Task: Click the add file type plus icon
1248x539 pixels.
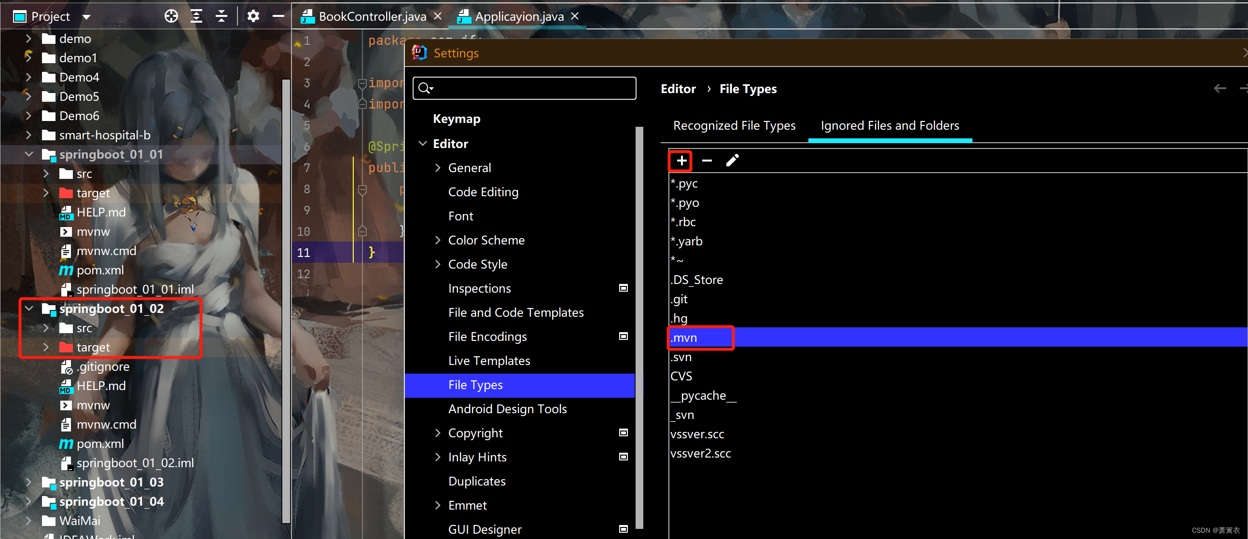Action: coord(681,162)
